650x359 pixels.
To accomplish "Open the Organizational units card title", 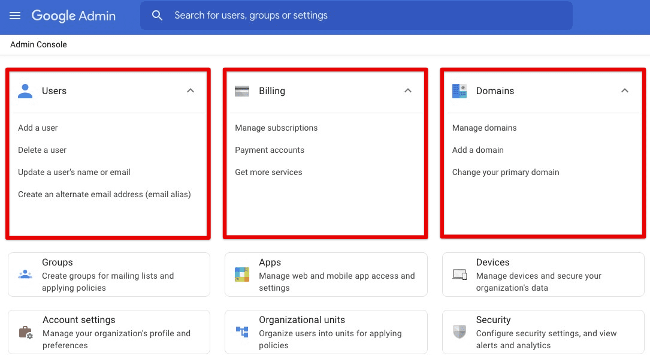I will click(302, 320).
